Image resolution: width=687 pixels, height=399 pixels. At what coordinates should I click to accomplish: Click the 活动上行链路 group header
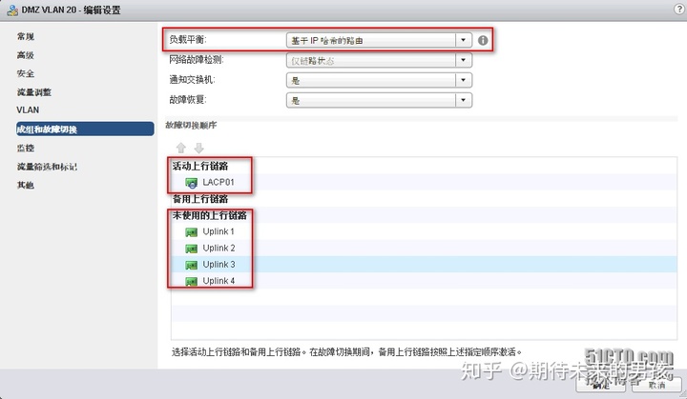tap(200, 166)
